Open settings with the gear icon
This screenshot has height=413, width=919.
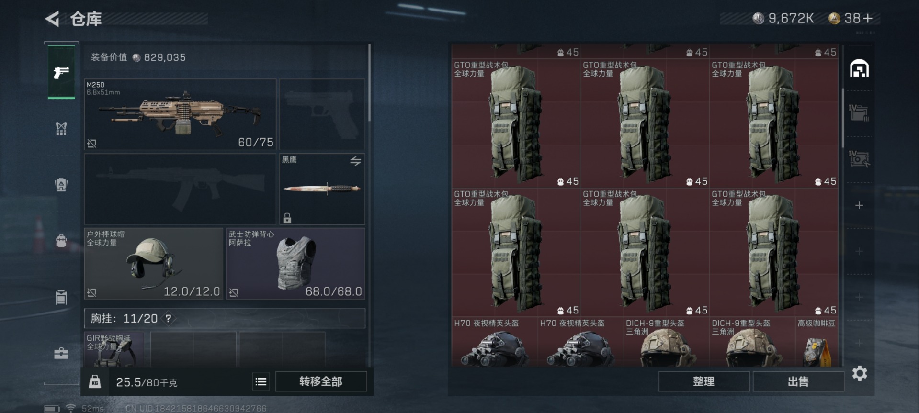click(859, 373)
